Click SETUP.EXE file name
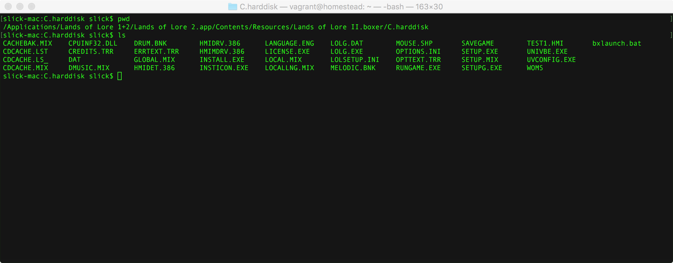 coord(480,52)
